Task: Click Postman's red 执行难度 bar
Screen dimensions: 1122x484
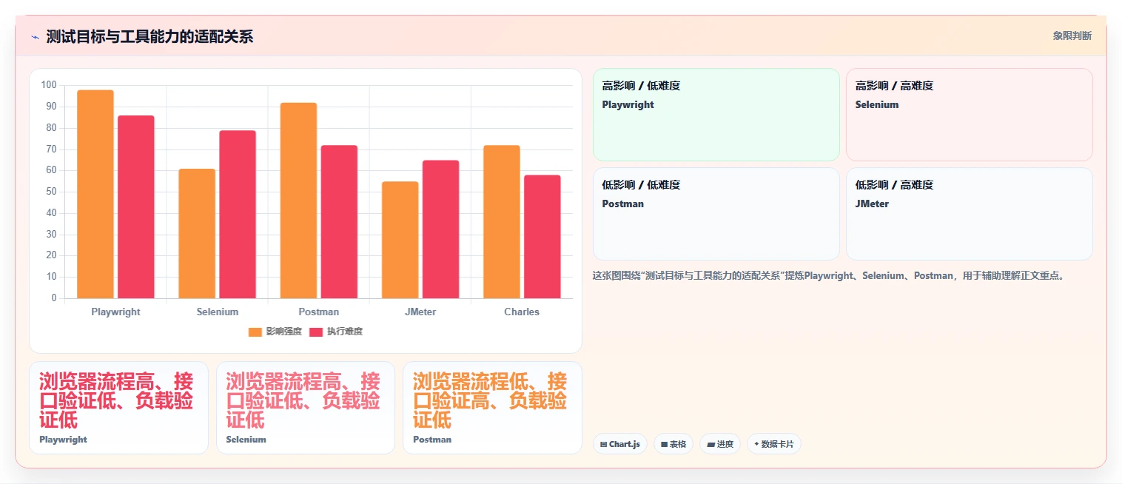Action: pos(339,221)
